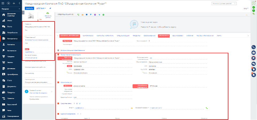
Task: Open the hamburger main menu
Action: [3, 3]
